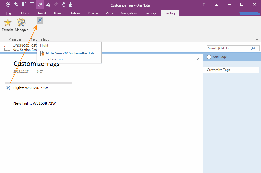
Task: Select the Customize Tags page
Action: [x=231, y=70]
